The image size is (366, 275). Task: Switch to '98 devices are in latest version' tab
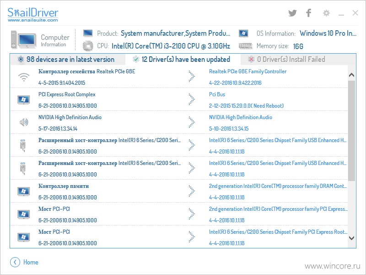pyautogui.click(x=68, y=60)
